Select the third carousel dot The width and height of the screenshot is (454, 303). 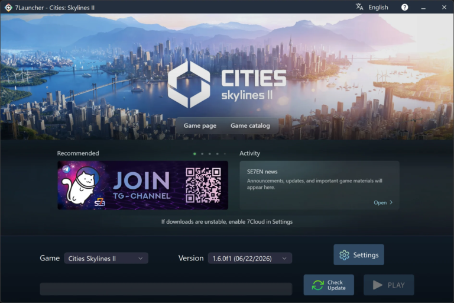coord(210,154)
